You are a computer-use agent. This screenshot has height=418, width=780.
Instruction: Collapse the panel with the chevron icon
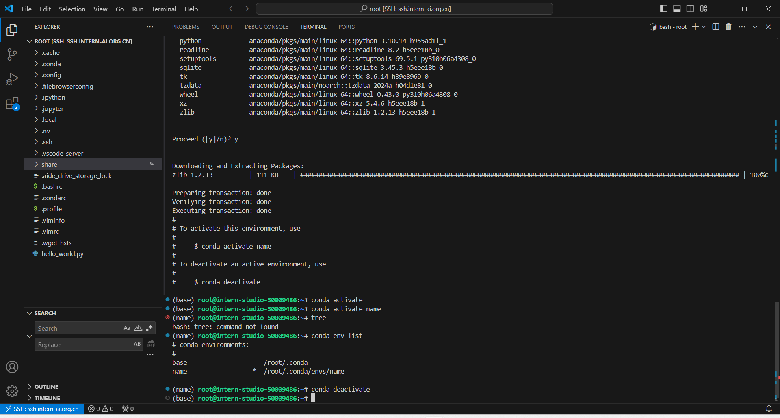755,27
